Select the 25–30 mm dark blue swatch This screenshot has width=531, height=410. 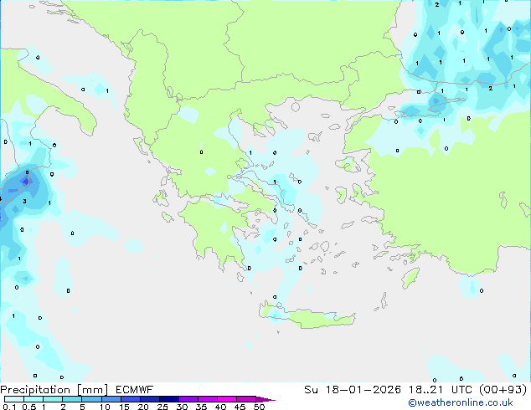tap(168, 399)
